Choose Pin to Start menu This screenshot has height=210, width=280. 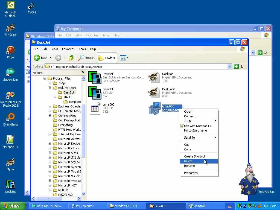pos(199,130)
